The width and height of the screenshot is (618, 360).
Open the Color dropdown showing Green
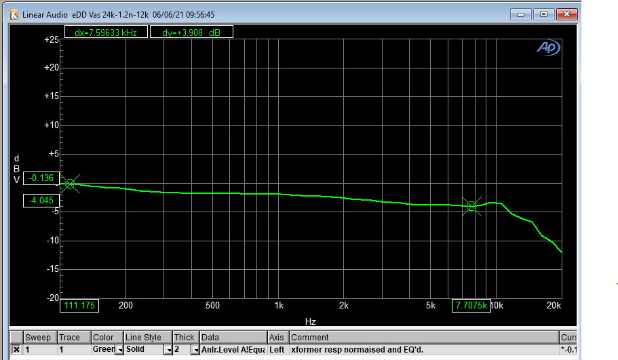click(119, 350)
